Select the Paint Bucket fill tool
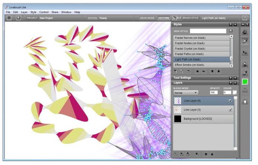 pyautogui.click(x=245, y=64)
